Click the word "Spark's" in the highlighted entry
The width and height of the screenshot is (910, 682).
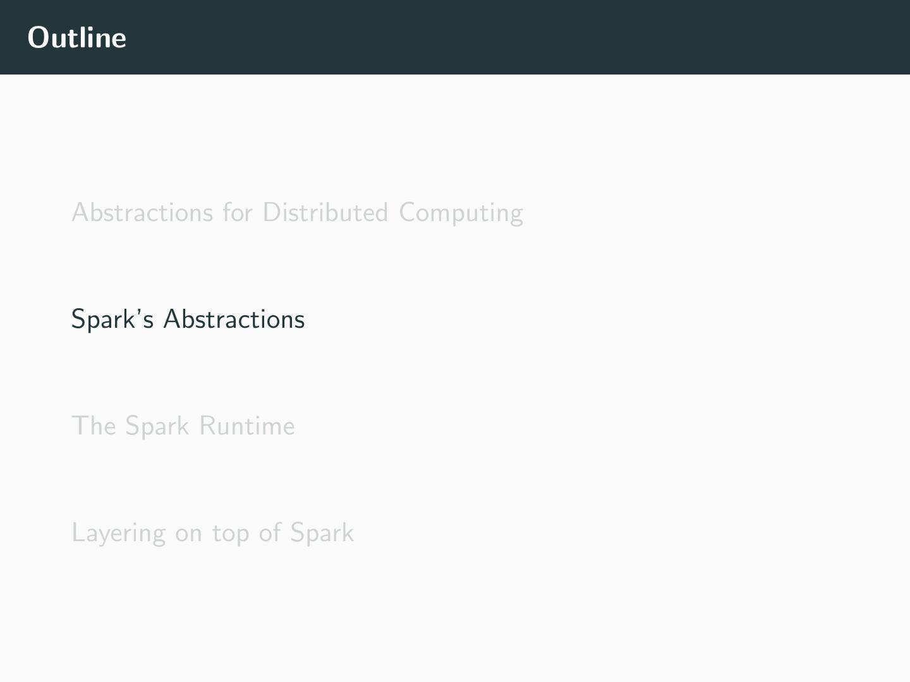pos(112,320)
